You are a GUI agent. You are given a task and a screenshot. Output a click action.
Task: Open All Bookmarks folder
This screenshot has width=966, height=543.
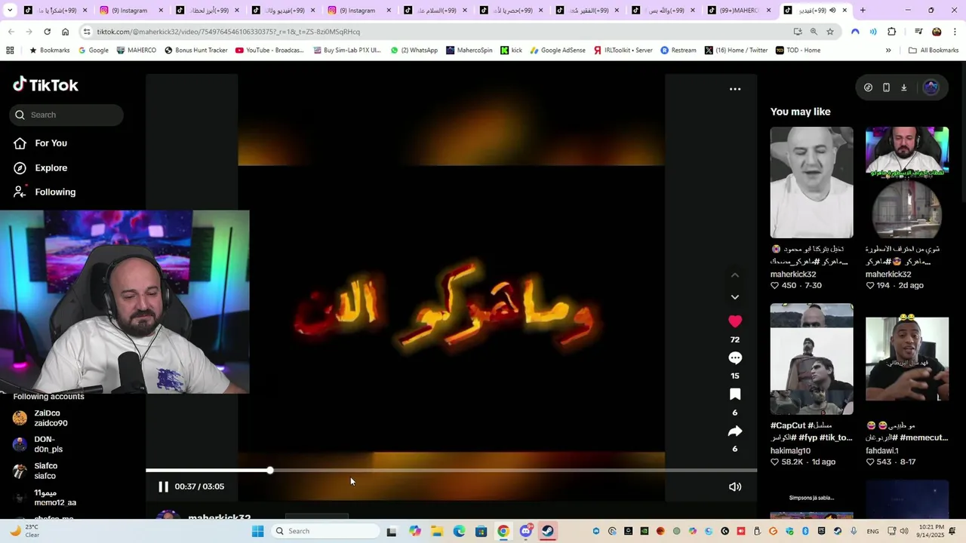[x=934, y=51]
